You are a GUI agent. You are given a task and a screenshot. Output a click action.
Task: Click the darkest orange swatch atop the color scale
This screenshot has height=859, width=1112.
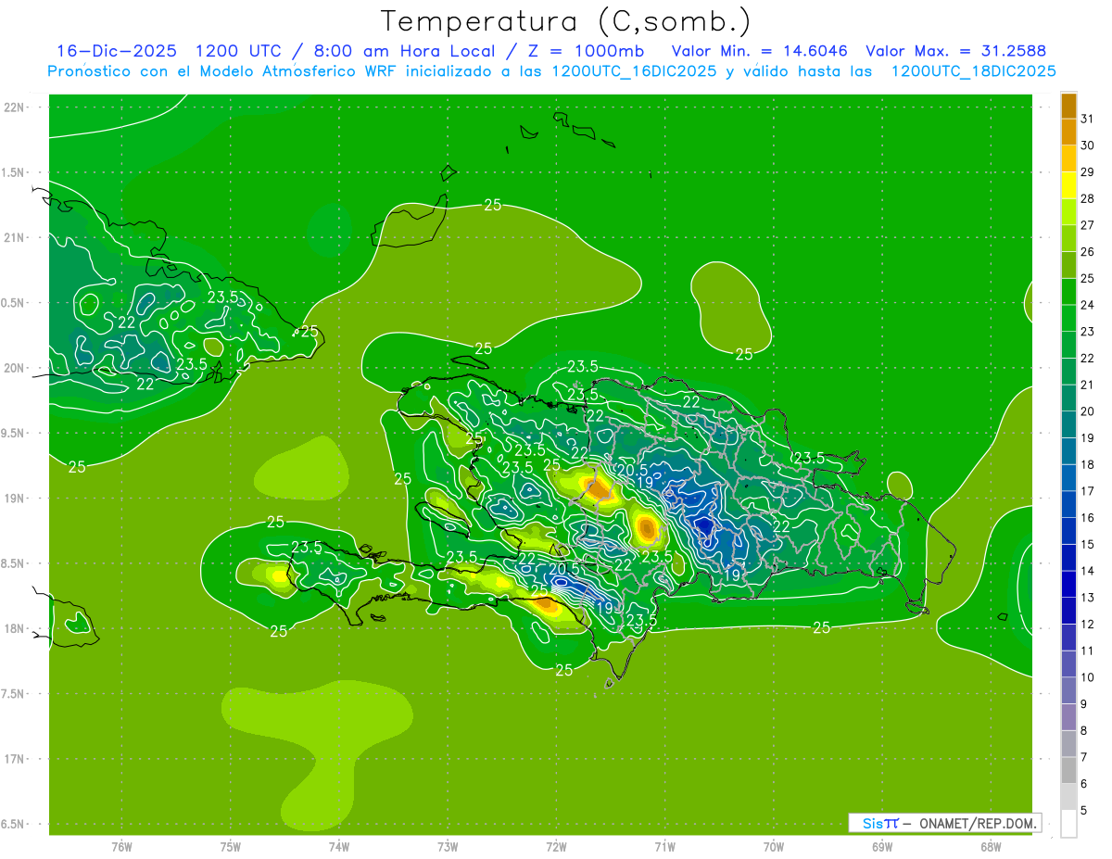[1068, 106]
